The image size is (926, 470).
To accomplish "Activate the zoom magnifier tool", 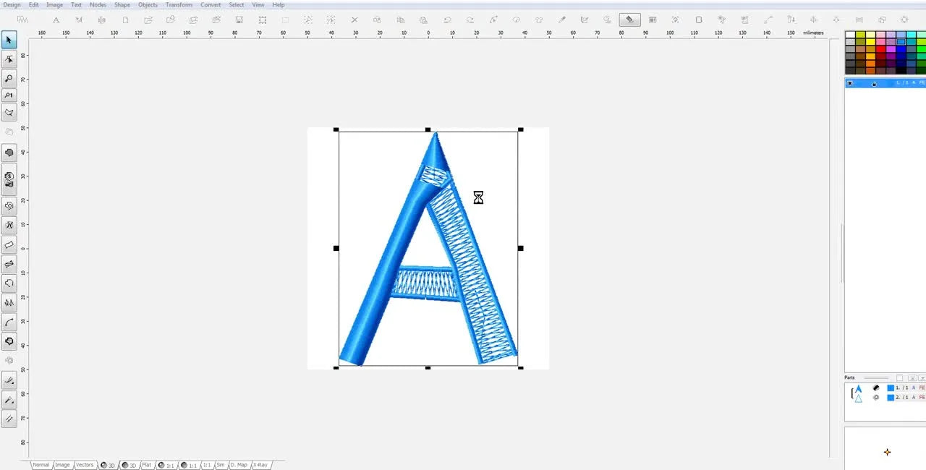I will 9,78.
